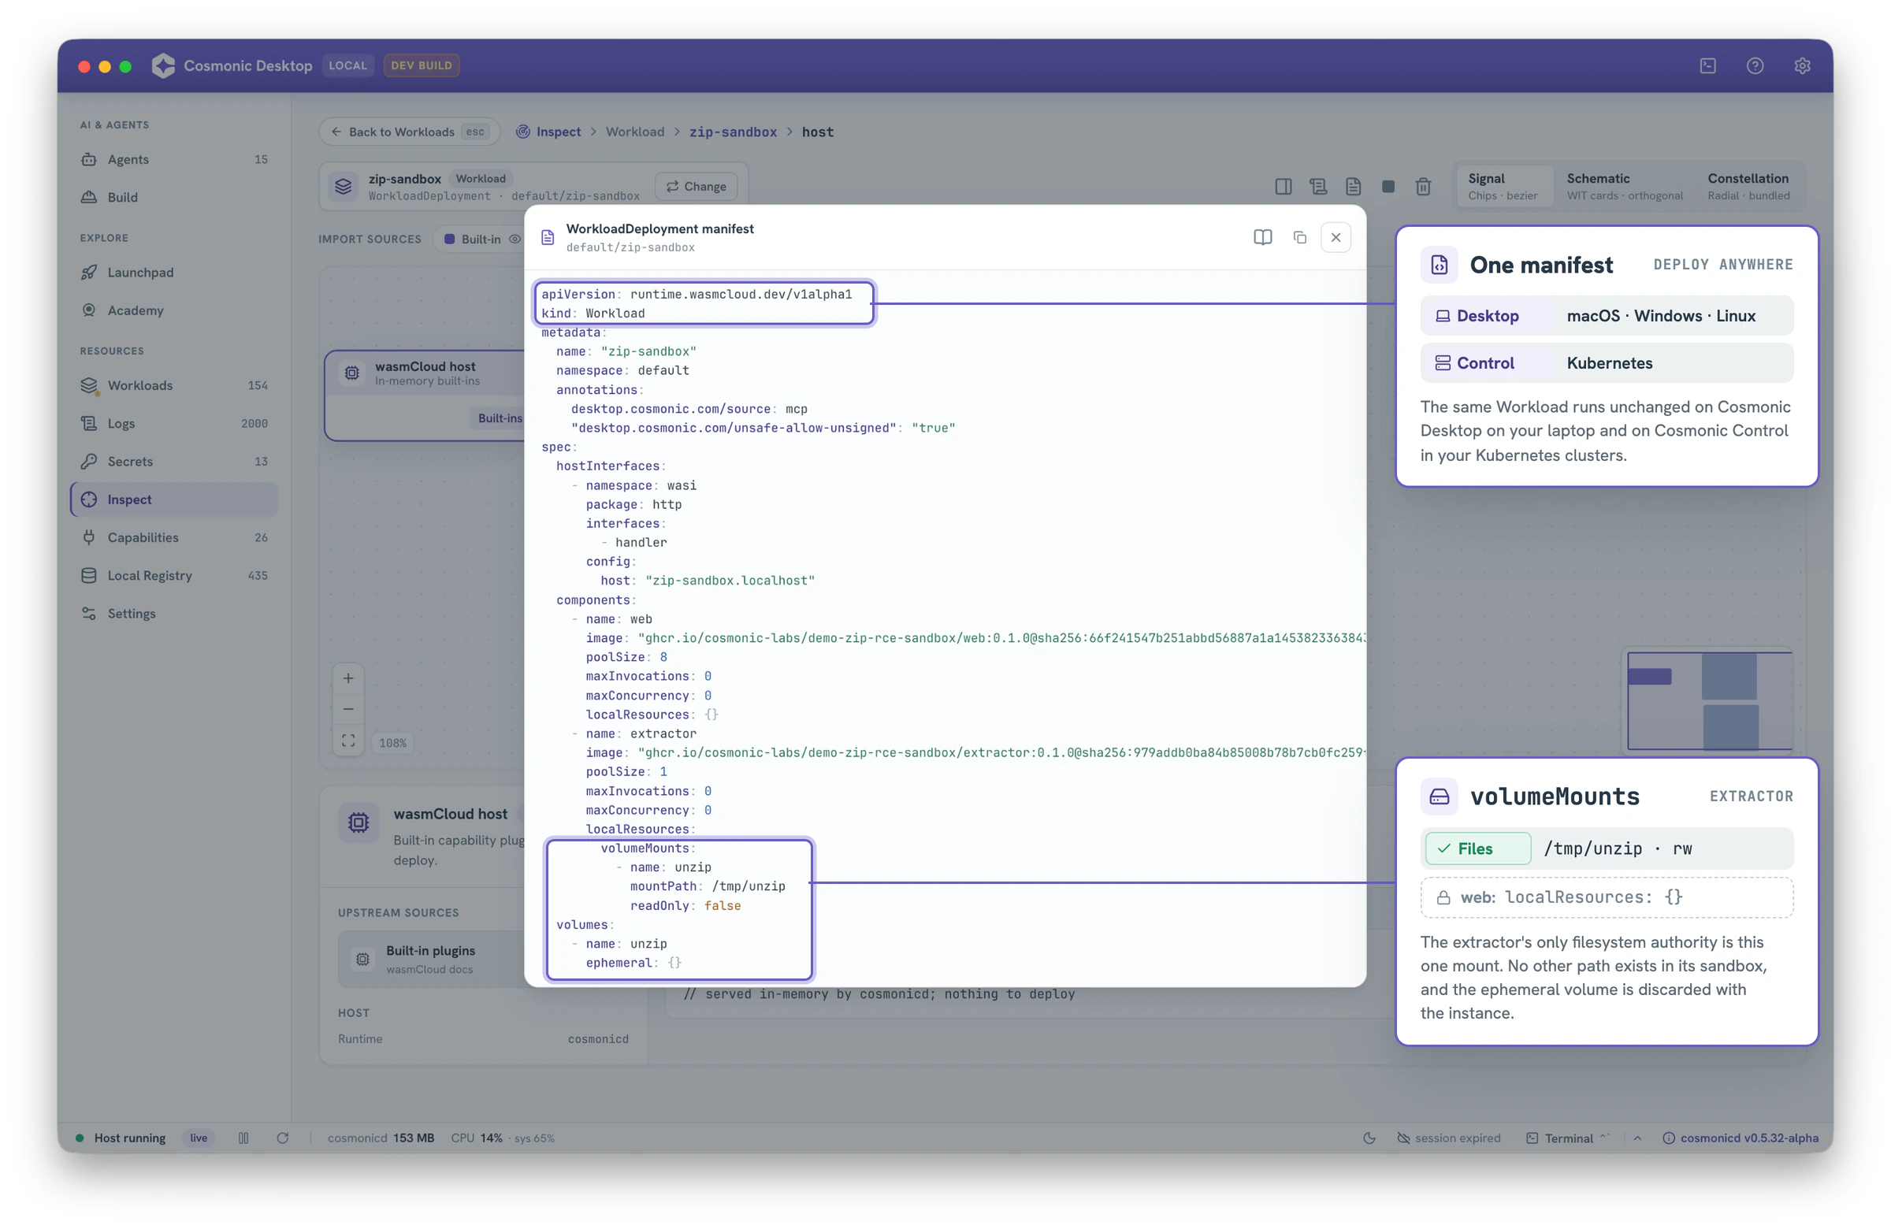Open the manifest document icon in toolbar
This screenshot has height=1229, width=1891.
[x=1352, y=186]
